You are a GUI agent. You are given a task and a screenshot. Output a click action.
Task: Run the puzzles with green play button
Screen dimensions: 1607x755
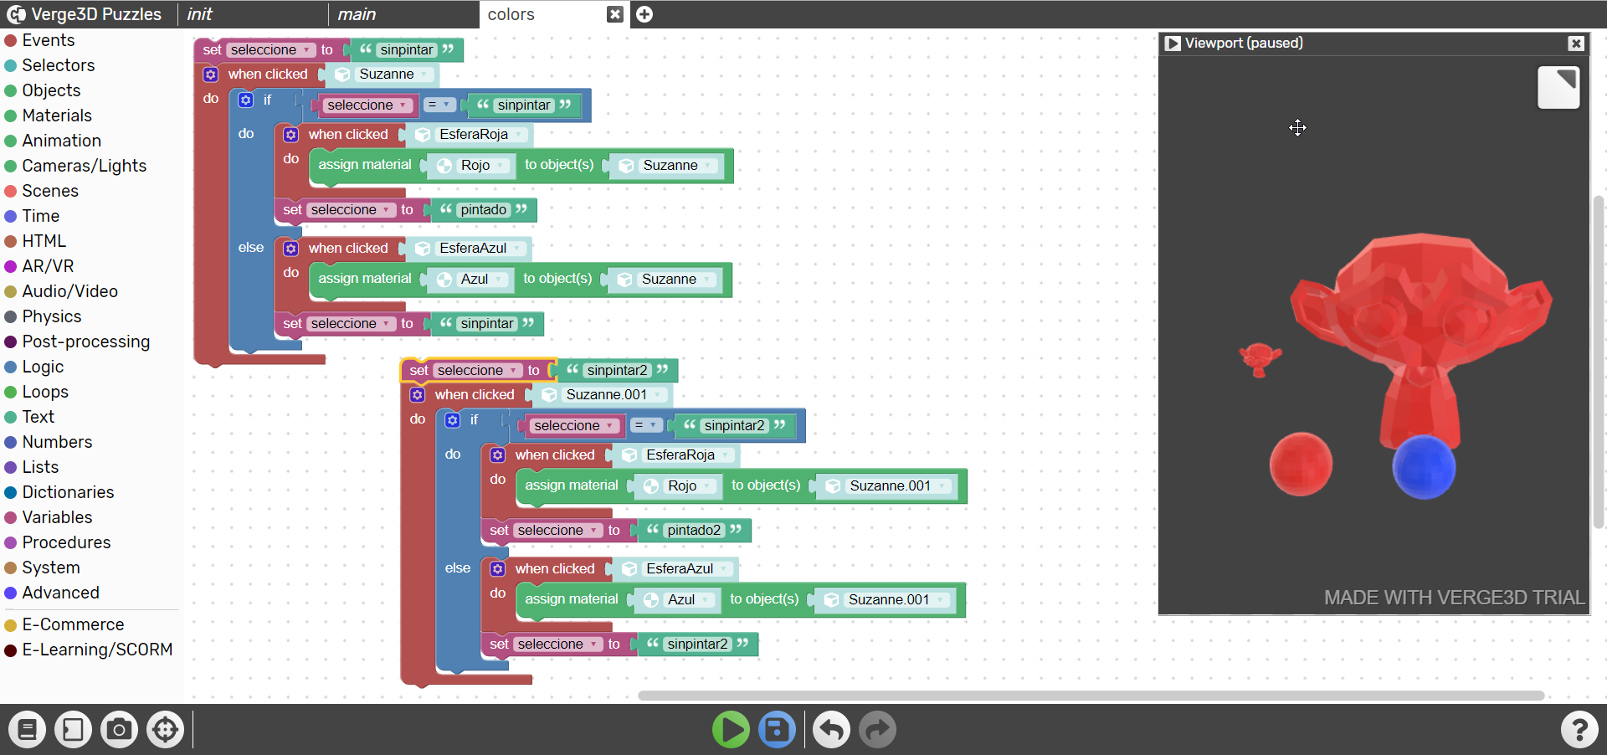tap(731, 730)
